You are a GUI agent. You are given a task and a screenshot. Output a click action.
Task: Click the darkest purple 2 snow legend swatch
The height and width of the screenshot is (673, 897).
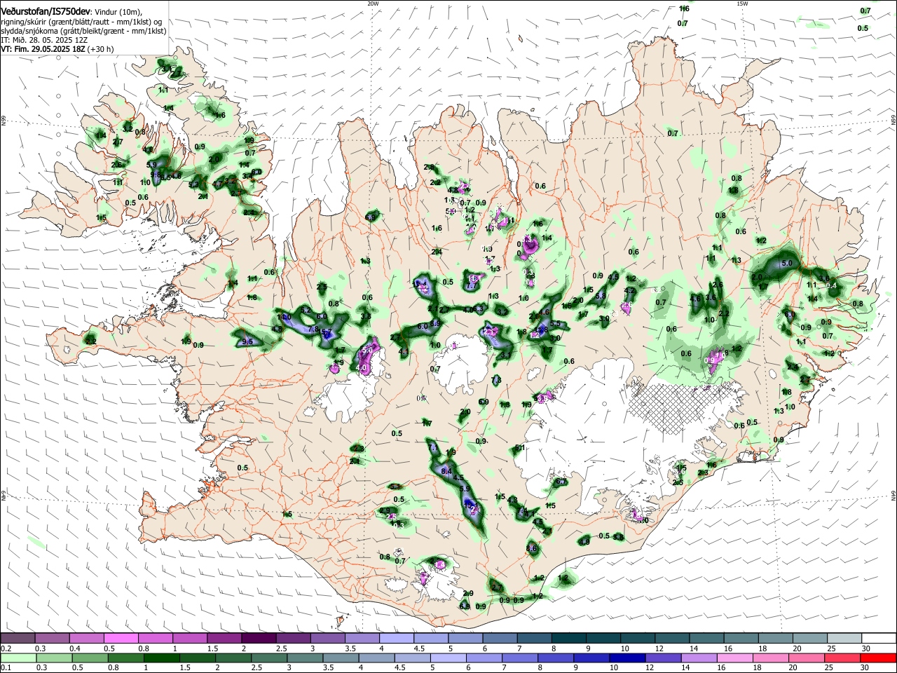pyautogui.click(x=258, y=639)
